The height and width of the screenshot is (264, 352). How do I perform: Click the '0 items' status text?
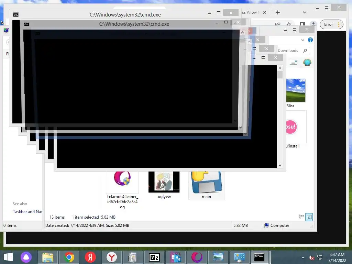click(x=10, y=225)
